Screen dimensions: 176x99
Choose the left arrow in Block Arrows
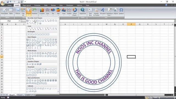click(30, 53)
